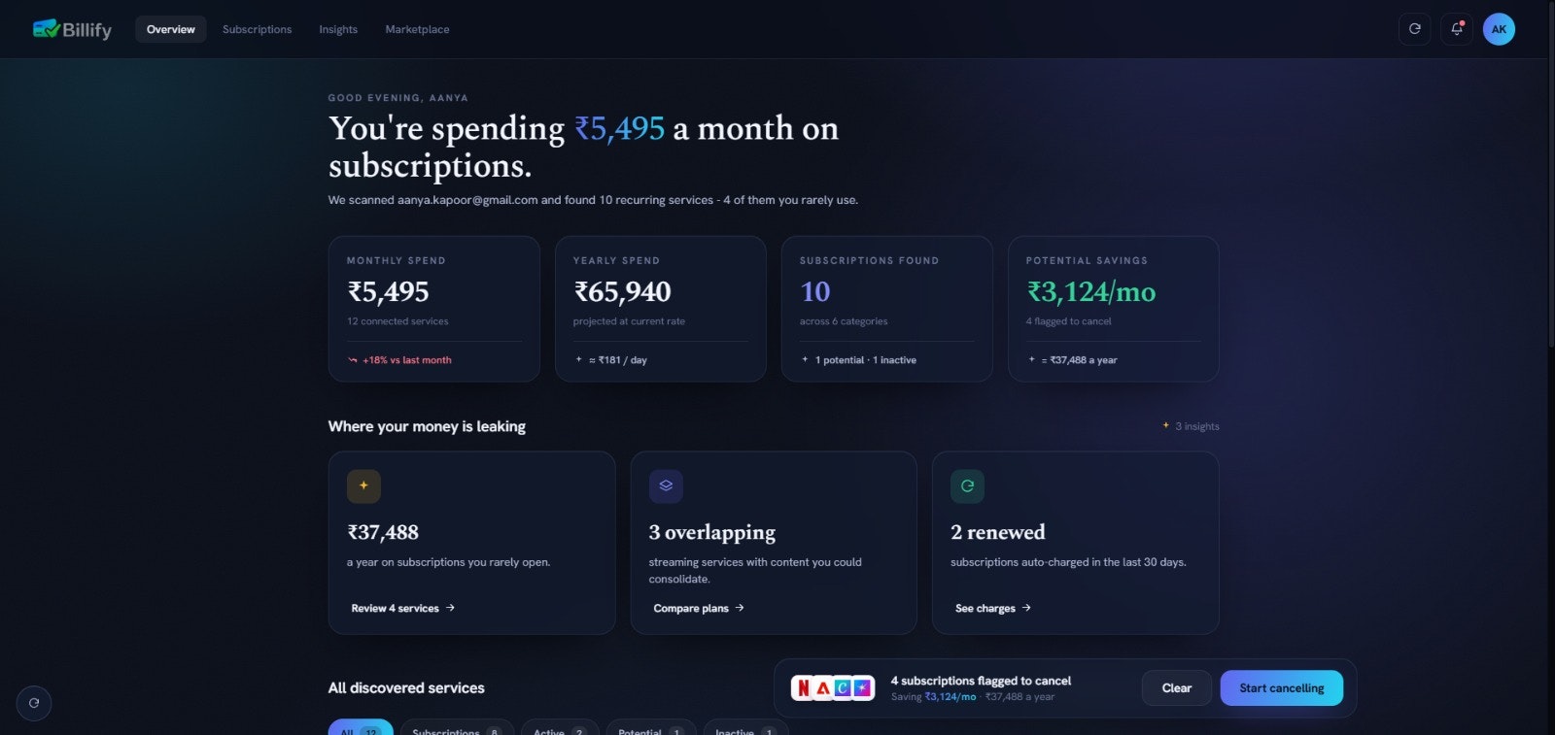
Task: Click the Yearly Spend card
Action: [x=660, y=309]
